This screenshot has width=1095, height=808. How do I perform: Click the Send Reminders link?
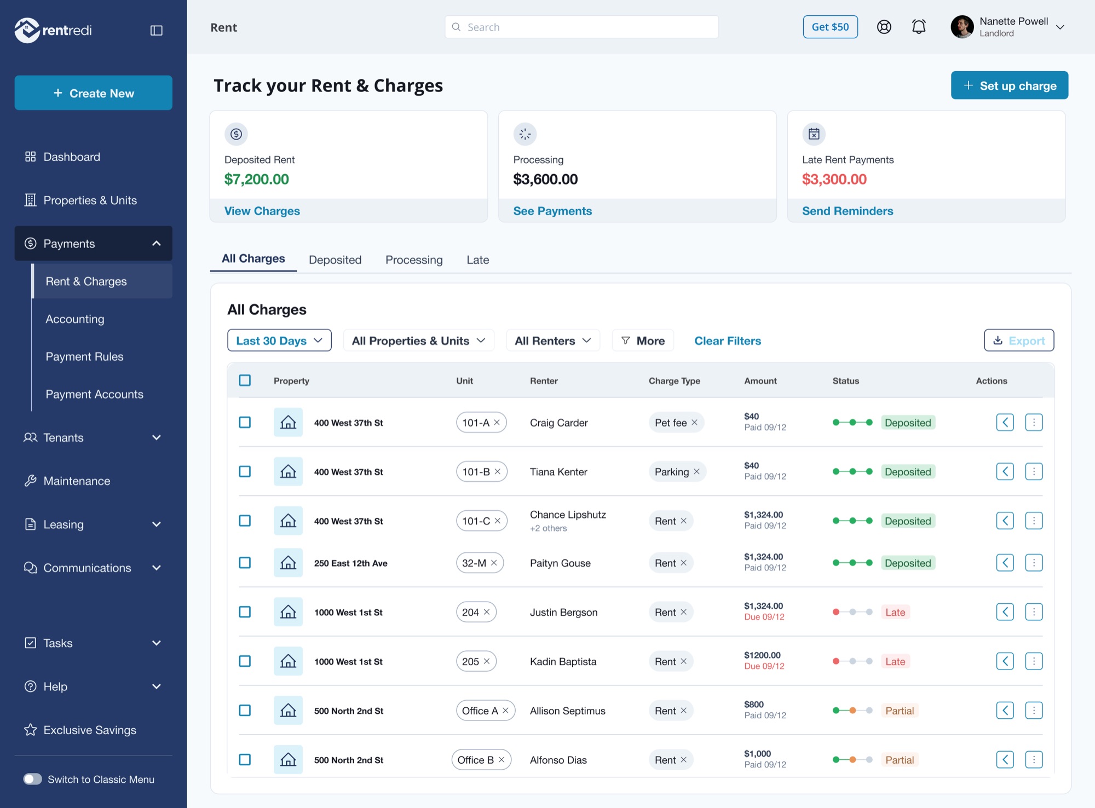[848, 211]
